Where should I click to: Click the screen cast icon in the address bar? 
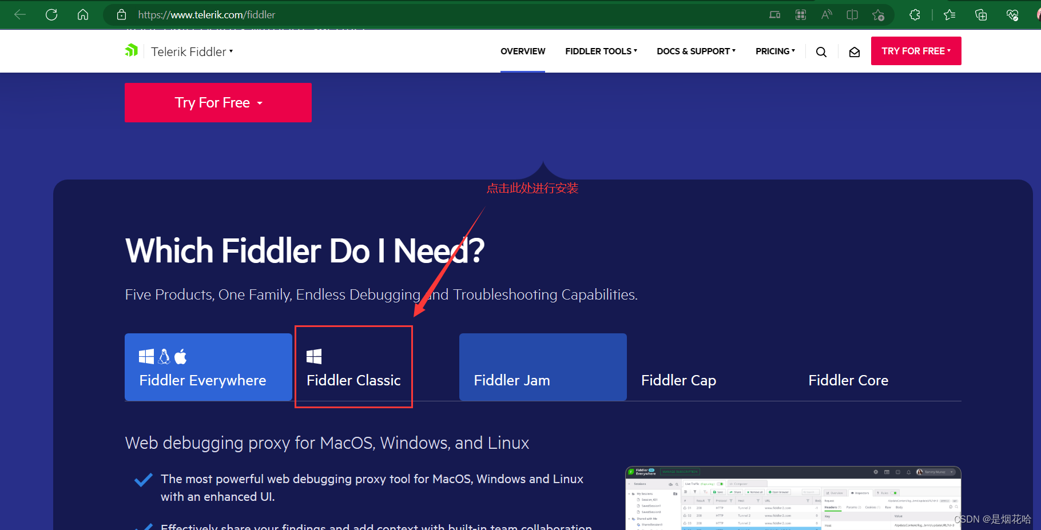coord(775,15)
